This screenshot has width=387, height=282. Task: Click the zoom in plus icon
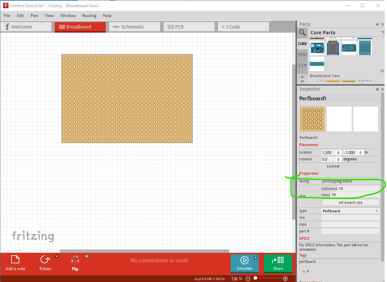point(285,279)
